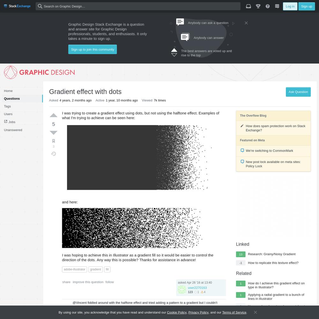The image size is (319, 319).
Task: Open We're switching to CommonMark post
Action: pos(269,151)
